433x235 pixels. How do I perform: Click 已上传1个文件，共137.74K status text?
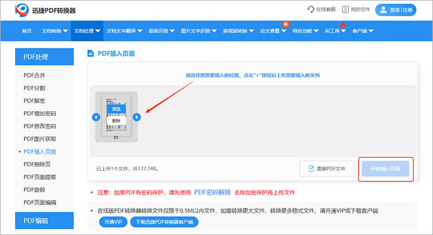tap(128, 169)
